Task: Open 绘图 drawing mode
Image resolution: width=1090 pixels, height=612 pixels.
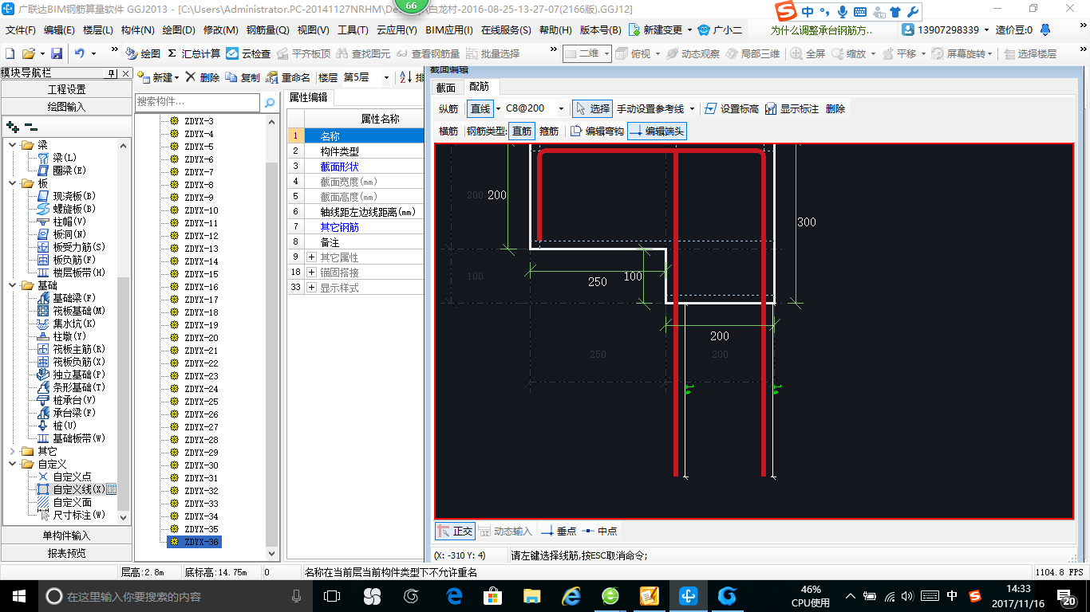Action: pos(143,53)
